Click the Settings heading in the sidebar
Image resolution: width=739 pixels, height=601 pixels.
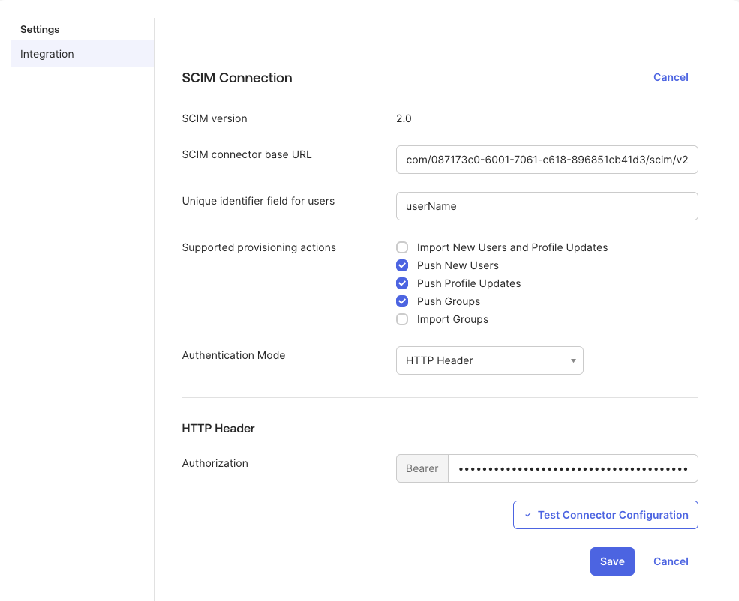(x=40, y=29)
